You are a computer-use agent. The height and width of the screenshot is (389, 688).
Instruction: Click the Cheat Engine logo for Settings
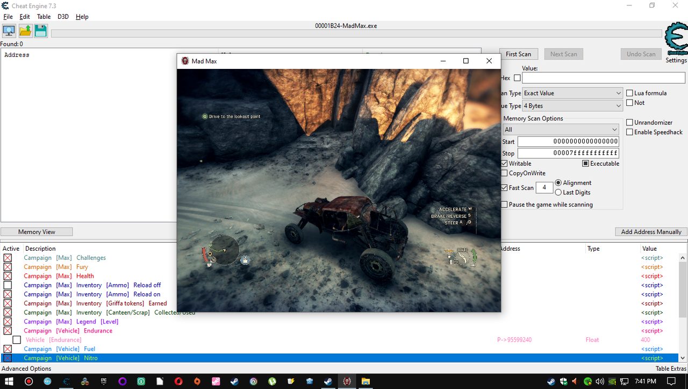click(676, 39)
